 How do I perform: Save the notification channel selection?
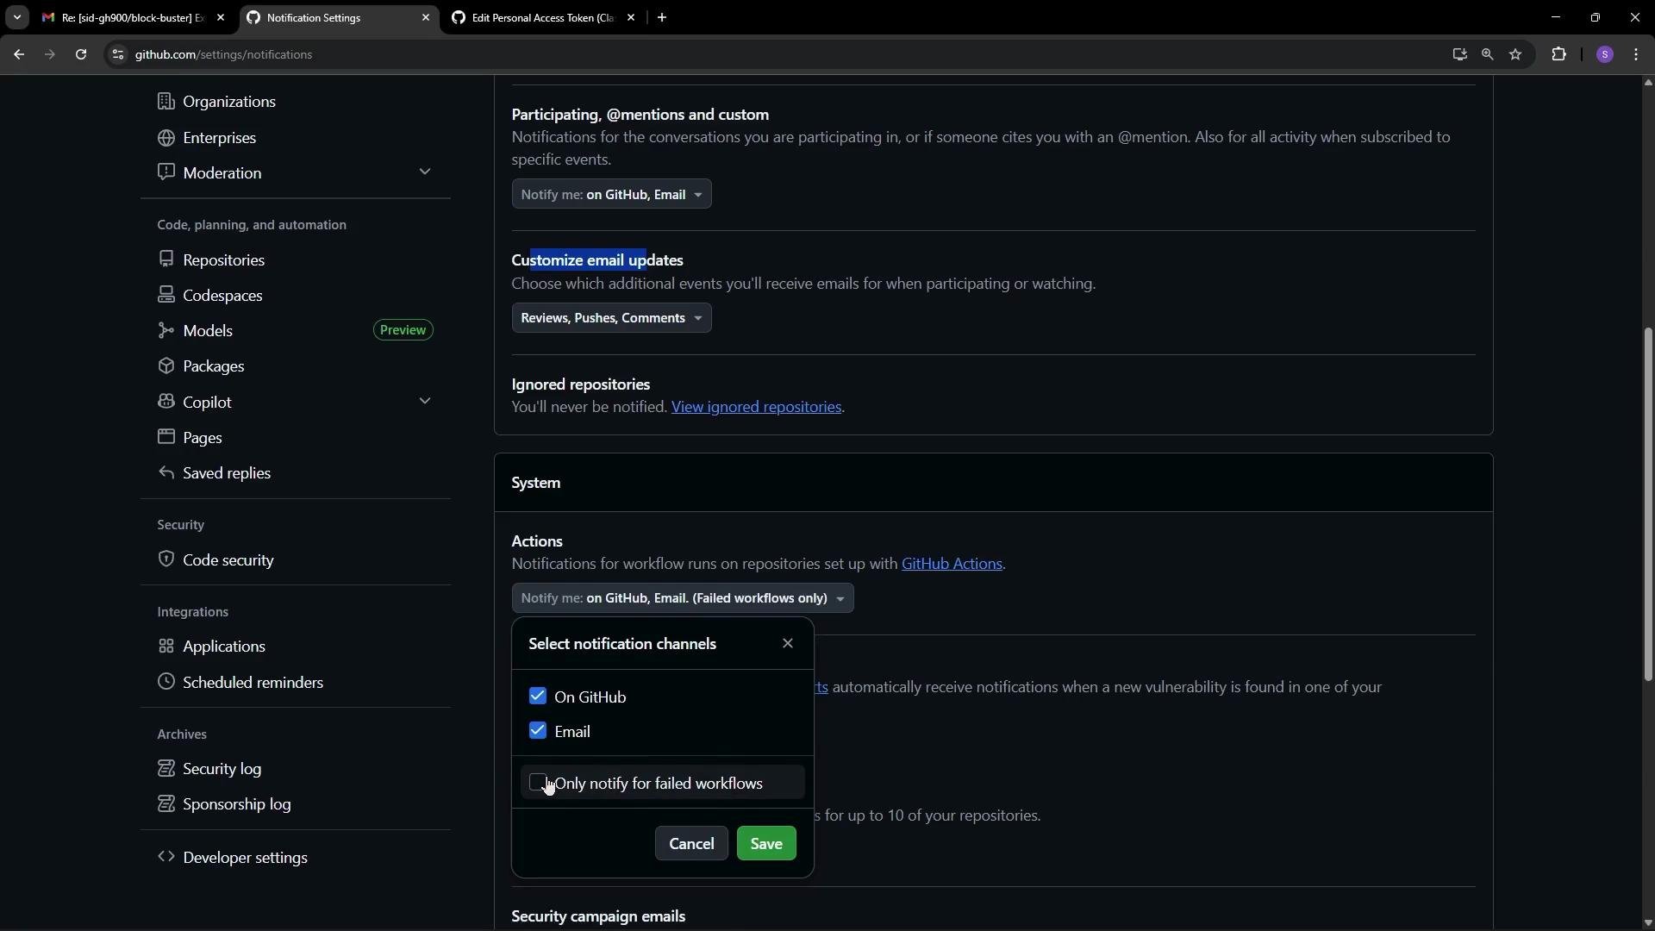click(x=765, y=844)
